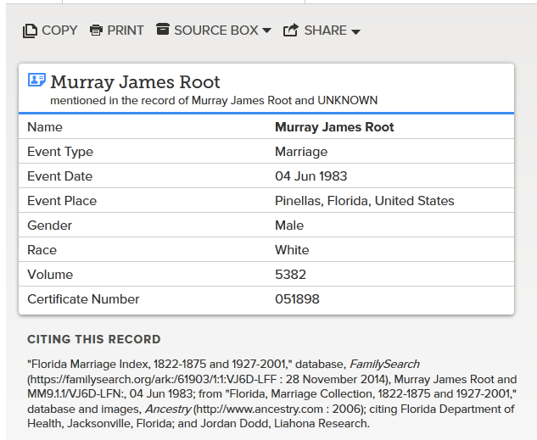Select the Male value
Image resolution: width=537 pixels, height=440 pixels.
click(x=289, y=226)
